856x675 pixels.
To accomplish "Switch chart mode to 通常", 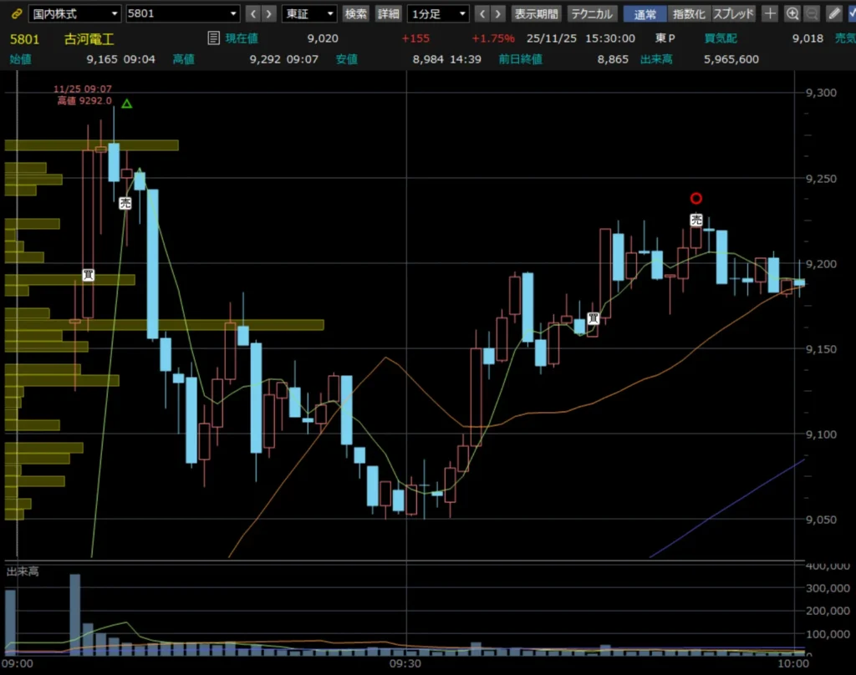I will 645,13.
